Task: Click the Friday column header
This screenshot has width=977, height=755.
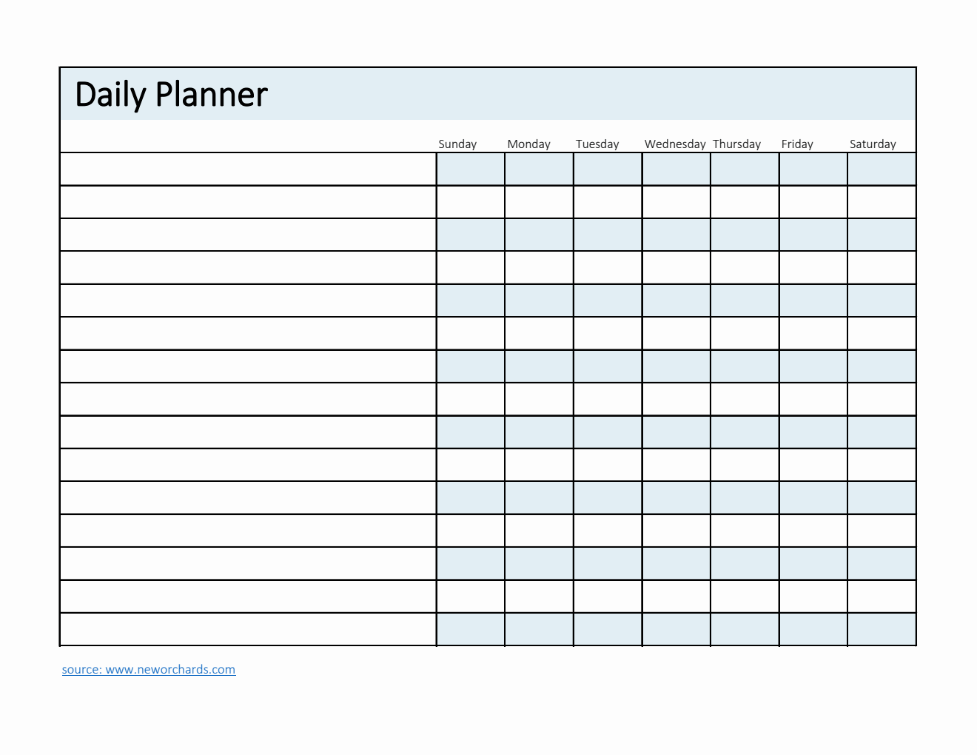Action: click(797, 144)
